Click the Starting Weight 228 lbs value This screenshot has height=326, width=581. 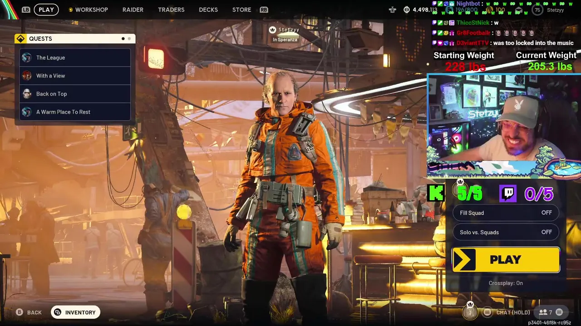pyautogui.click(x=465, y=67)
